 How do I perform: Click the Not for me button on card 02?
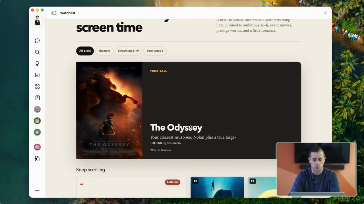pos(173,182)
